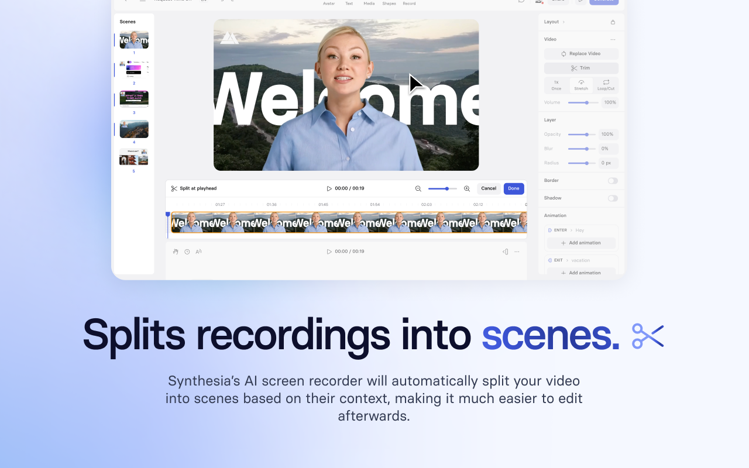This screenshot has height=468, width=749.
Task: Click the Scenes panel heading
Action: pos(128,22)
